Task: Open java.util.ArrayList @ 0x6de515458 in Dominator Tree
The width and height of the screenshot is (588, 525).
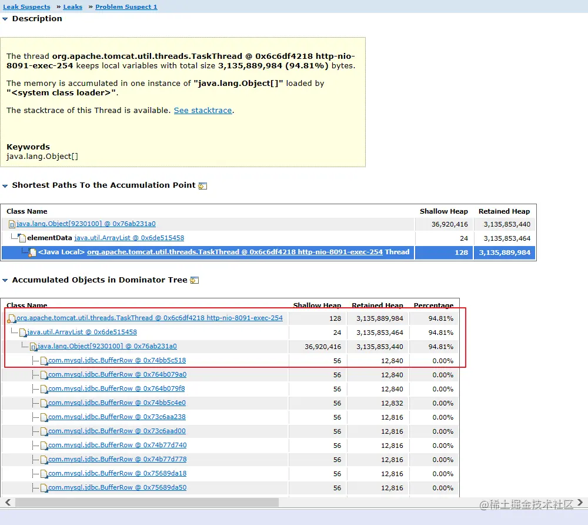Action: tap(82, 332)
